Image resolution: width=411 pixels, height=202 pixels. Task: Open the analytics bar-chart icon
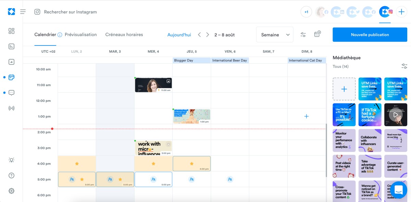11,46
